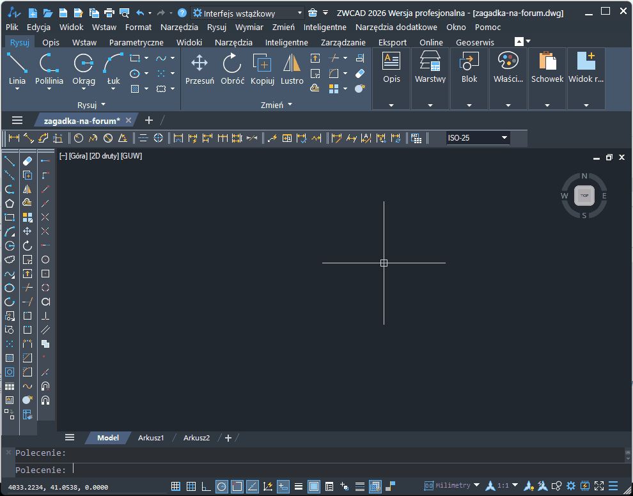633x496 pixels.
Task: Toggle object snap tracking in status bar
Action: point(253,486)
